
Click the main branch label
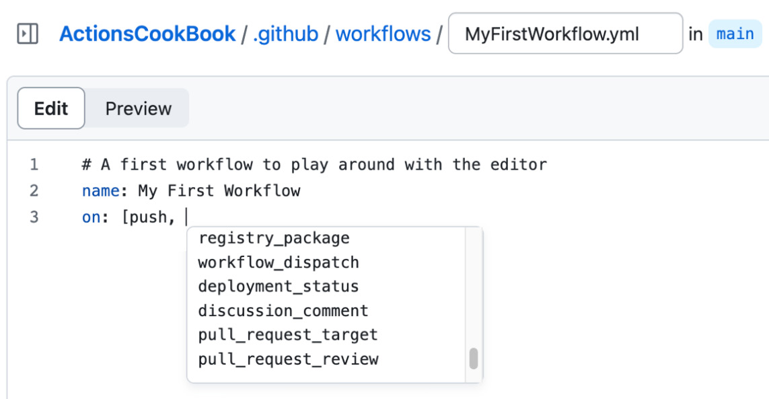click(x=735, y=34)
